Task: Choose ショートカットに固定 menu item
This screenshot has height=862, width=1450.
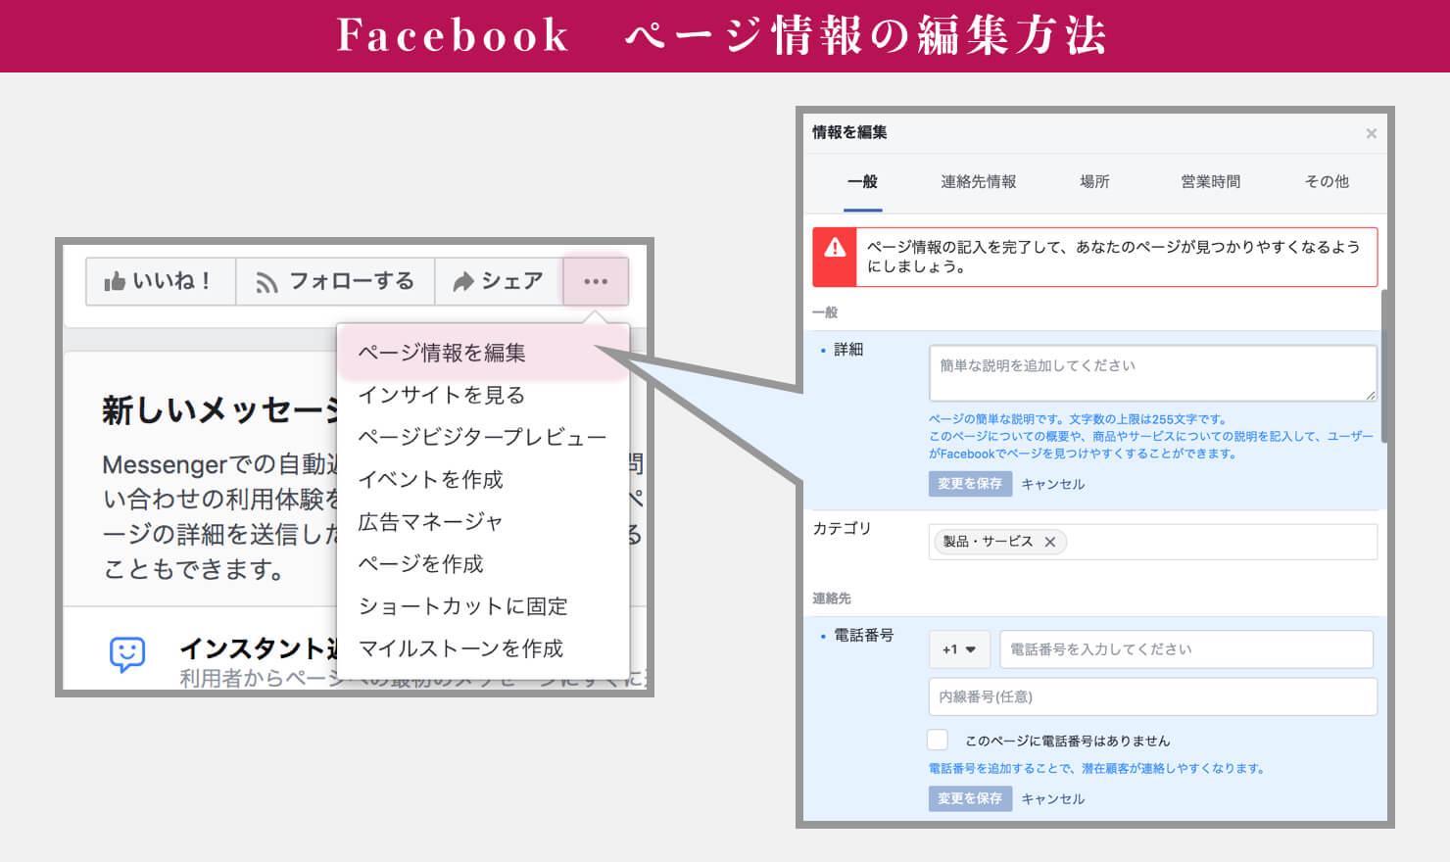Action: [462, 606]
